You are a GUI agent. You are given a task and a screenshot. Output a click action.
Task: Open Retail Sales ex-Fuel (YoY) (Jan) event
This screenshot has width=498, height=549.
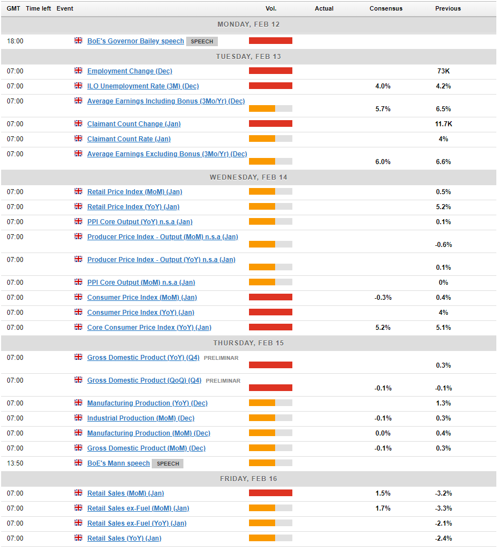[137, 523]
